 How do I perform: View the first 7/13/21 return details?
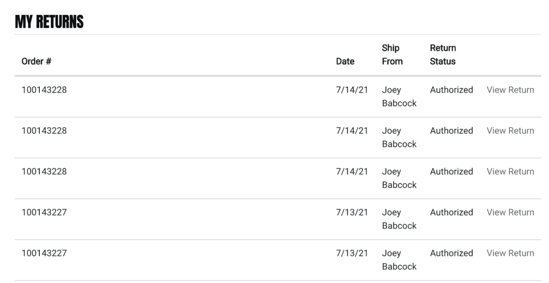(x=510, y=212)
